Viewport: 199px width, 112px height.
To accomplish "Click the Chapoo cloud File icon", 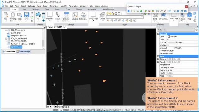I will pyautogui.click(x=38, y=15).
